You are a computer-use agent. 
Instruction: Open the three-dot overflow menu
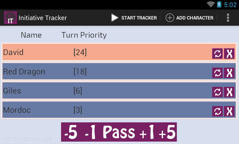click(228, 18)
